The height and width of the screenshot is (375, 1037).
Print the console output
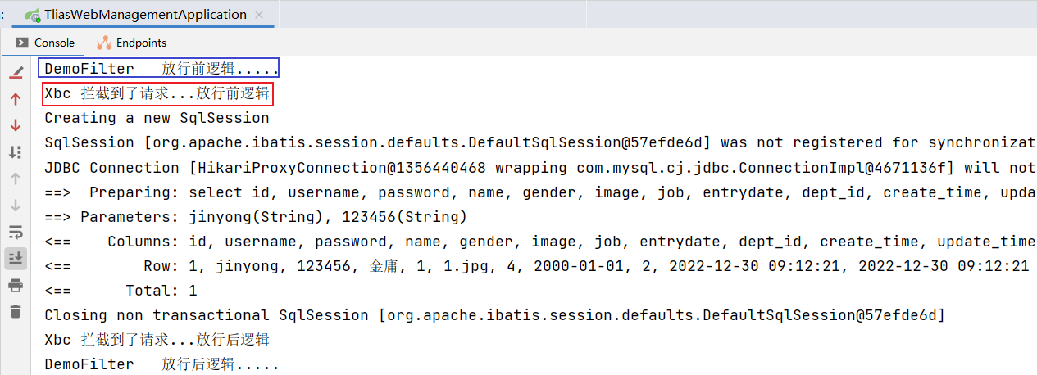16,285
